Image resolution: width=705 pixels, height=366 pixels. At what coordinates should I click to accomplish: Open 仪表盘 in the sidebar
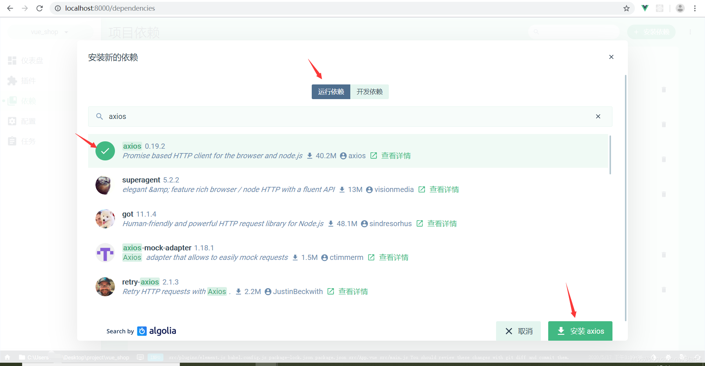pos(26,61)
